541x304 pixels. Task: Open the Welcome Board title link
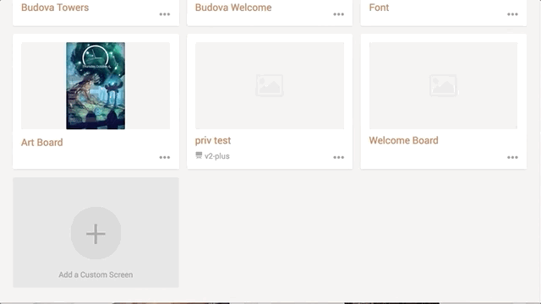(x=404, y=141)
